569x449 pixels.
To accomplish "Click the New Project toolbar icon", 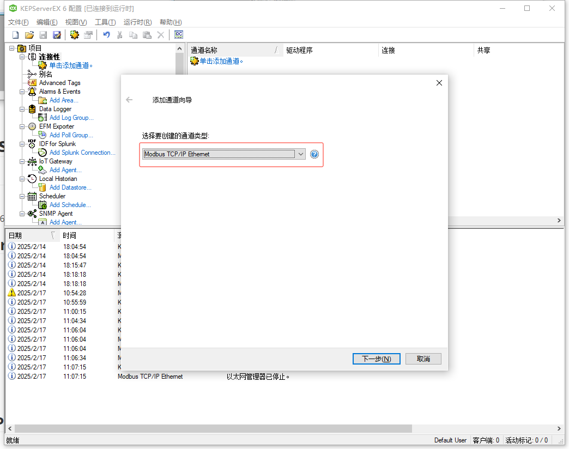I will (16, 35).
